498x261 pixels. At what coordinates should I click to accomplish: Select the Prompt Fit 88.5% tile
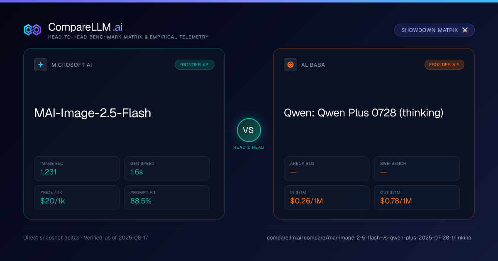[x=167, y=198]
